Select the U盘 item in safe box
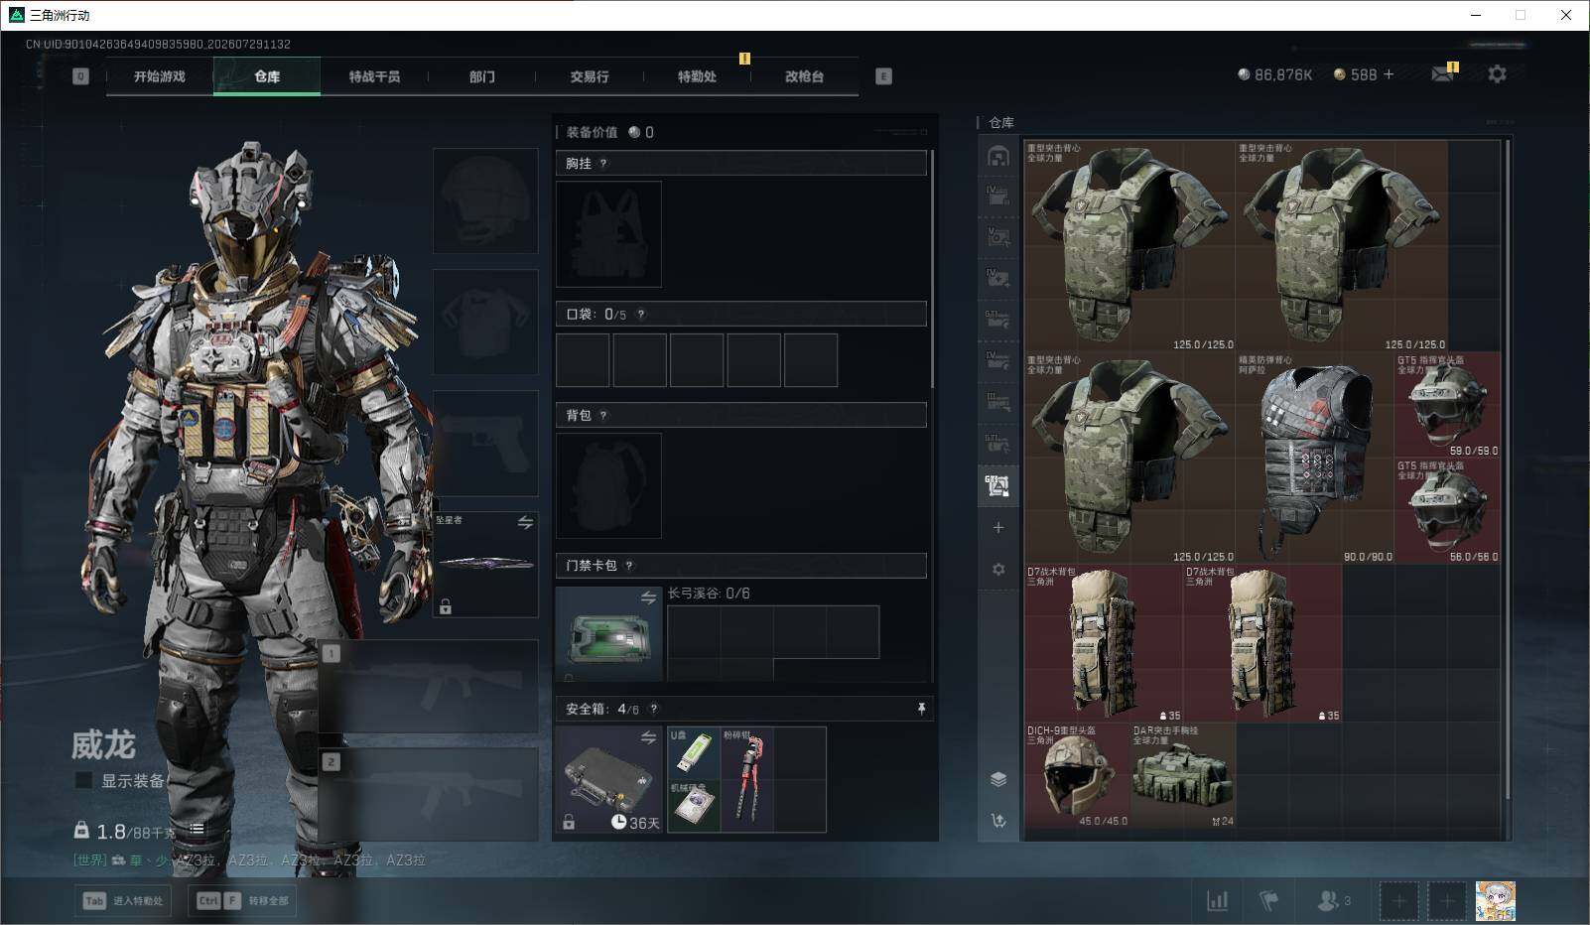 click(694, 754)
